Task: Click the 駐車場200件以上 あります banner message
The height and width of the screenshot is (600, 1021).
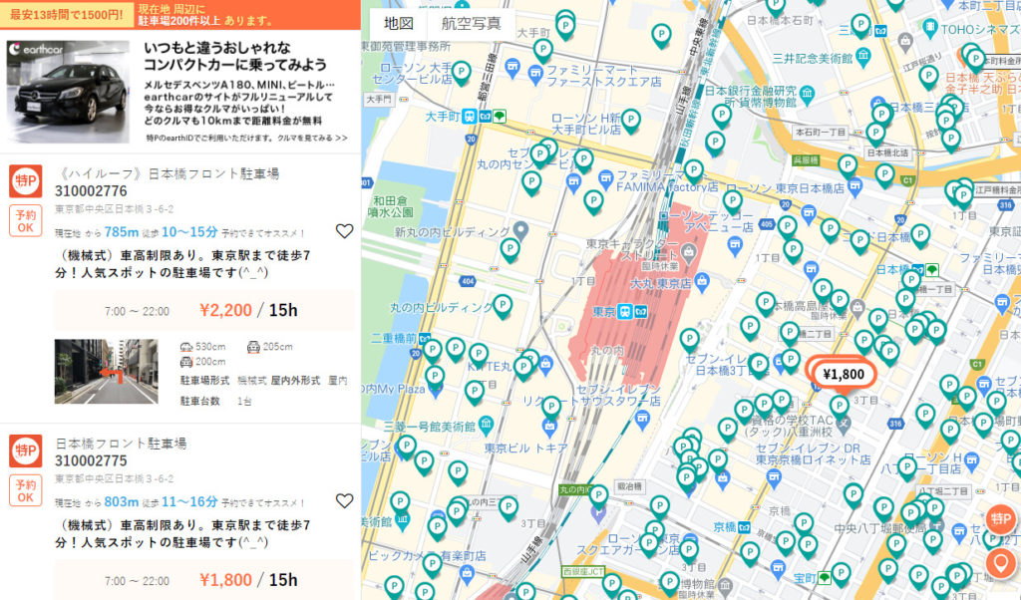Action: click(x=205, y=21)
